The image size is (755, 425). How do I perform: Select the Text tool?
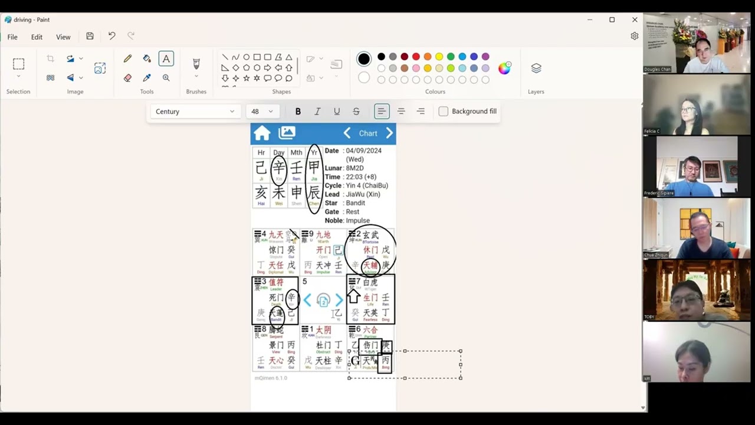tap(166, 58)
